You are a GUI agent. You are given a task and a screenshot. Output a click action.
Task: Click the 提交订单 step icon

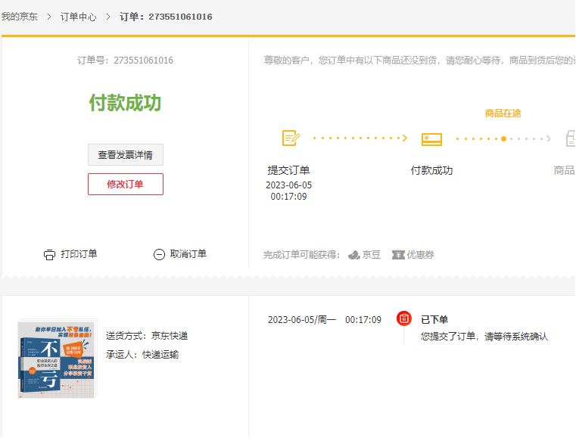click(290, 138)
